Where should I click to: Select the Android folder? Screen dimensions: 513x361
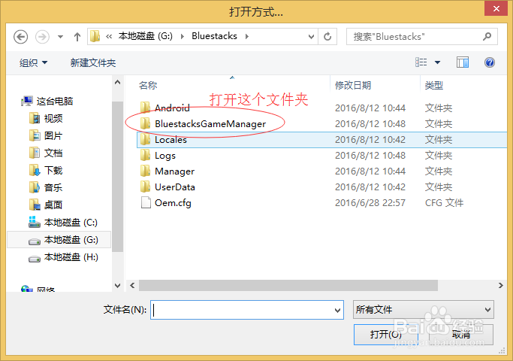(x=172, y=108)
